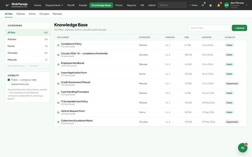Open the floating chat envelope button
The width and height of the screenshot is (252, 157).
243,148
